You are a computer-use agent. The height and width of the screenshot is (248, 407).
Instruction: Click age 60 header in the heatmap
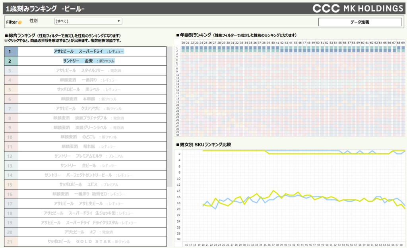362,43
